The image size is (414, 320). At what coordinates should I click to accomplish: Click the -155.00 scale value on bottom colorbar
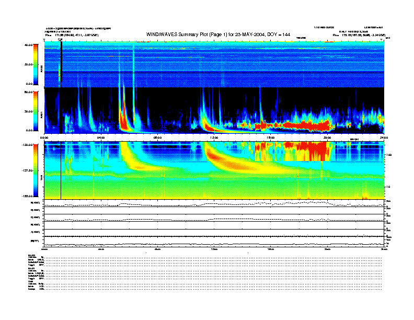pos(28,196)
